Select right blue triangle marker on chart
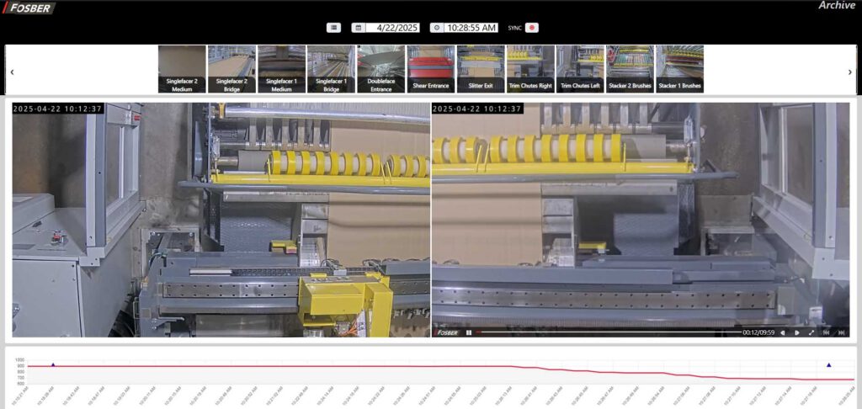Image resolution: width=862 pixels, height=409 pixels. [x=829, y=365]
